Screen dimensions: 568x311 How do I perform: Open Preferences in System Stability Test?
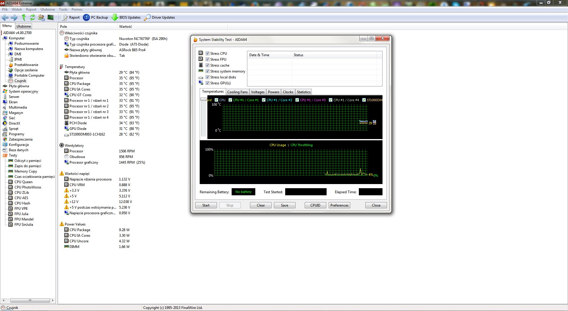339,205
